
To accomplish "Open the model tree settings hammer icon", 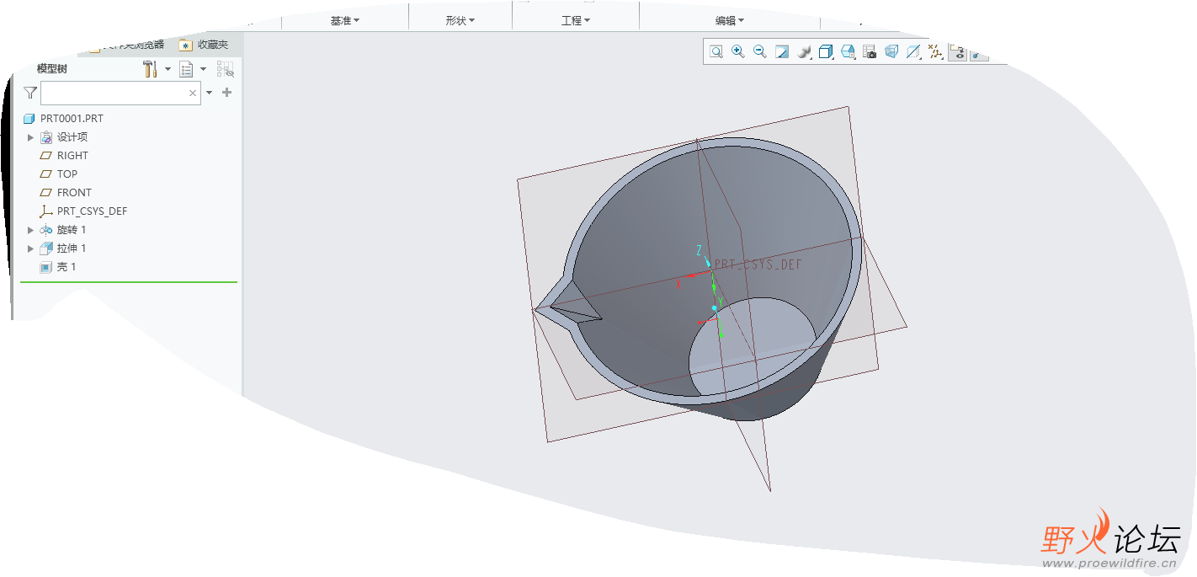I will (150, 69).
